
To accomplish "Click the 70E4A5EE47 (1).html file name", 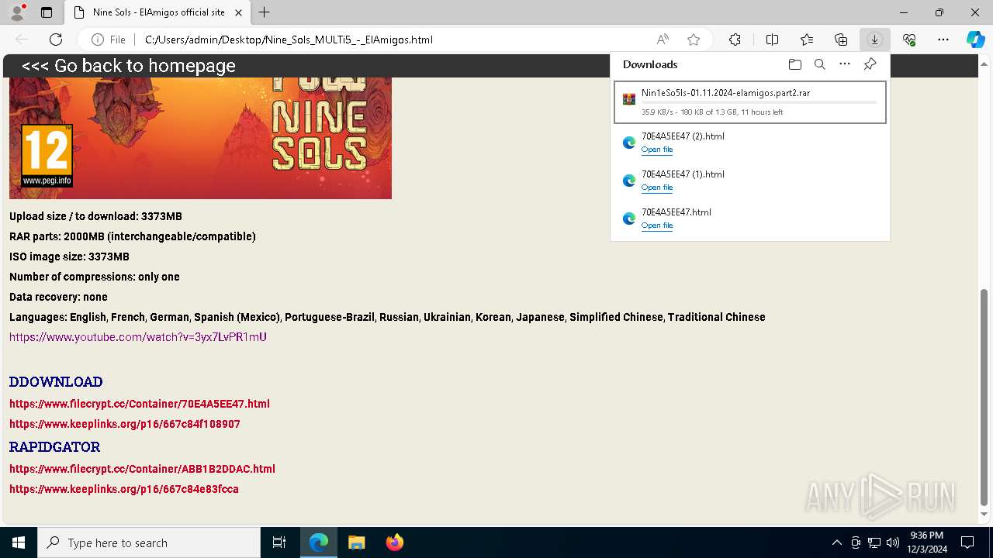I will tap(683, 174).
